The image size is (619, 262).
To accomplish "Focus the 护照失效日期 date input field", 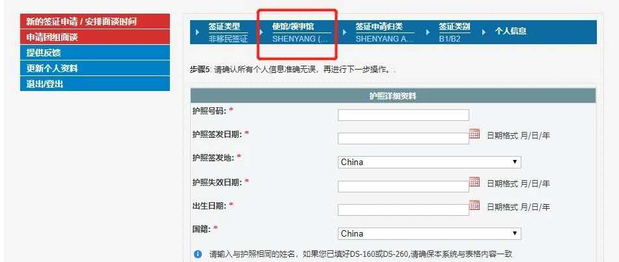I will (403, 187).
